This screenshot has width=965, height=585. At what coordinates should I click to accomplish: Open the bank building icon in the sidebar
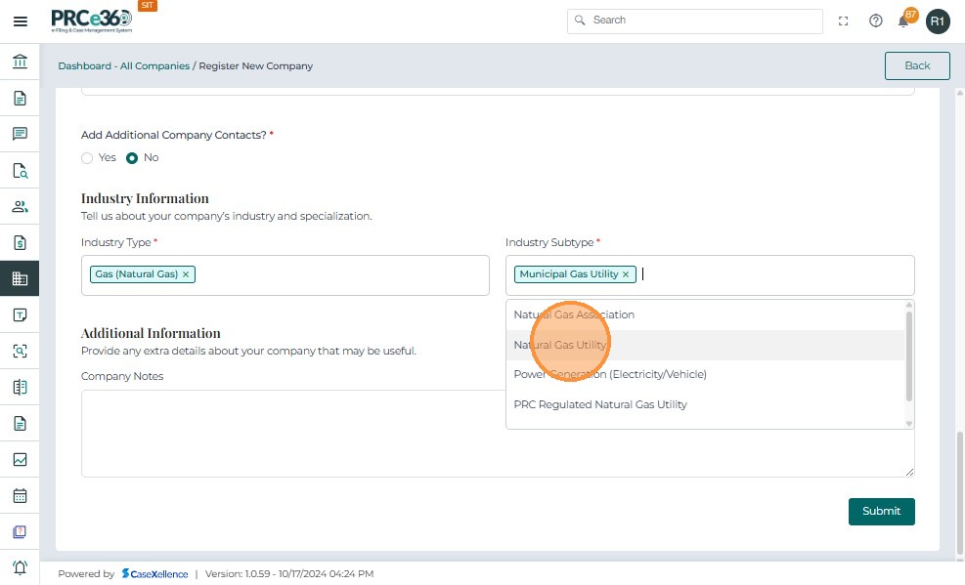point(20,63)
